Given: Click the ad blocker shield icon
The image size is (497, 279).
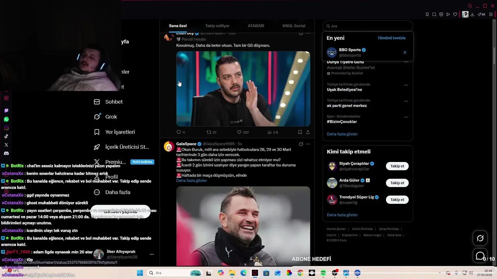Looking at the screenshot, I should coord(441,14).
